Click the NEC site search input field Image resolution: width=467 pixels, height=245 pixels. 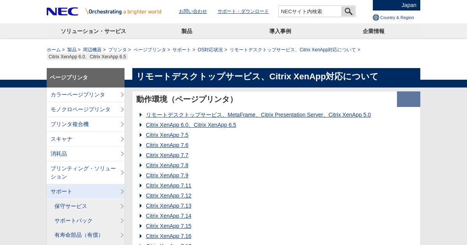(310, 11)
